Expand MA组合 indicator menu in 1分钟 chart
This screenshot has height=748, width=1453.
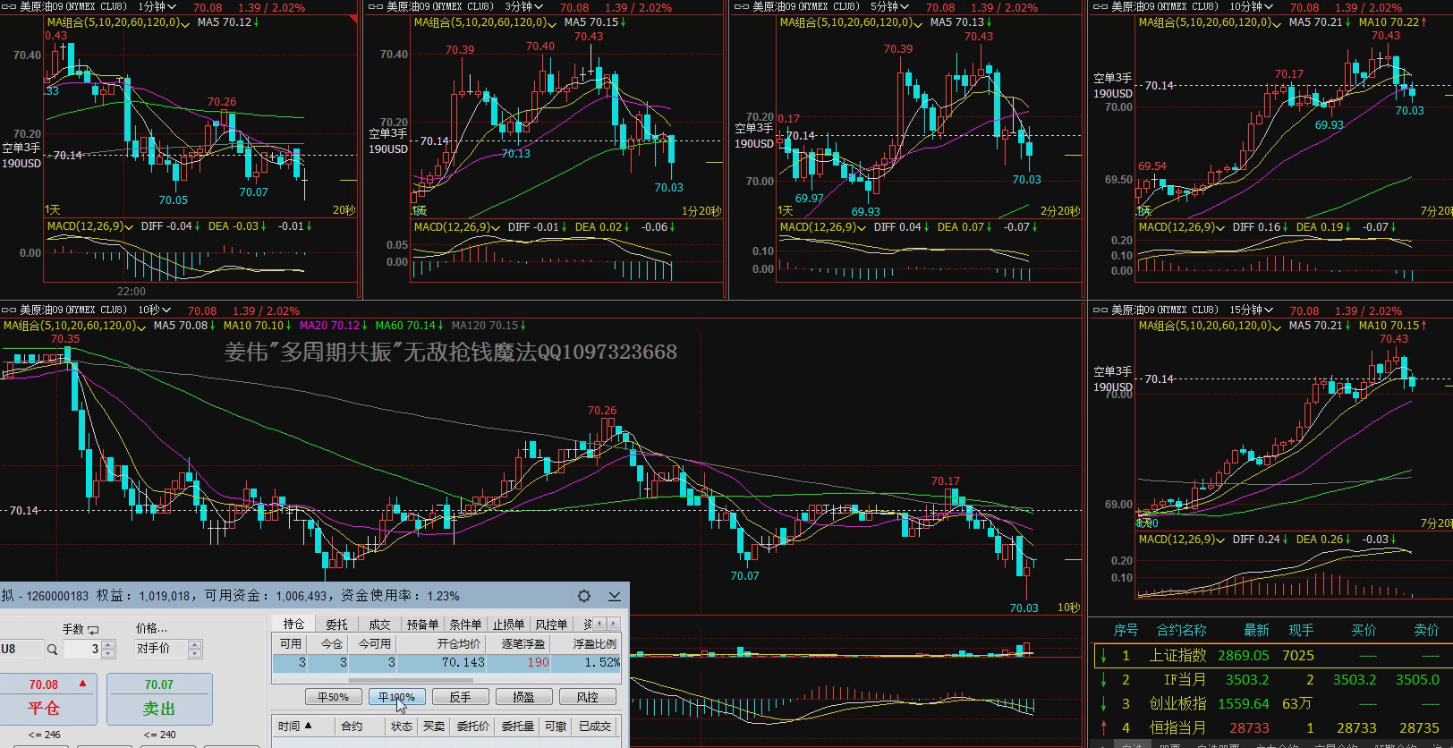click(184, 23)
